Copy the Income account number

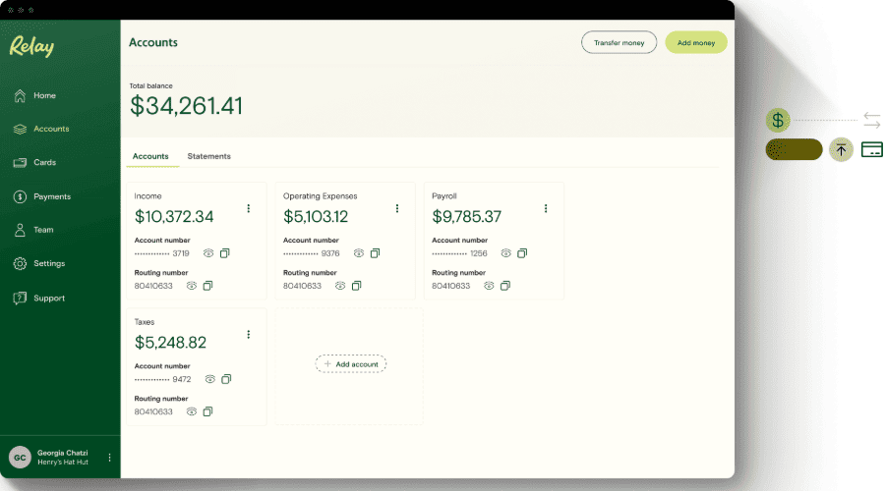224,253
